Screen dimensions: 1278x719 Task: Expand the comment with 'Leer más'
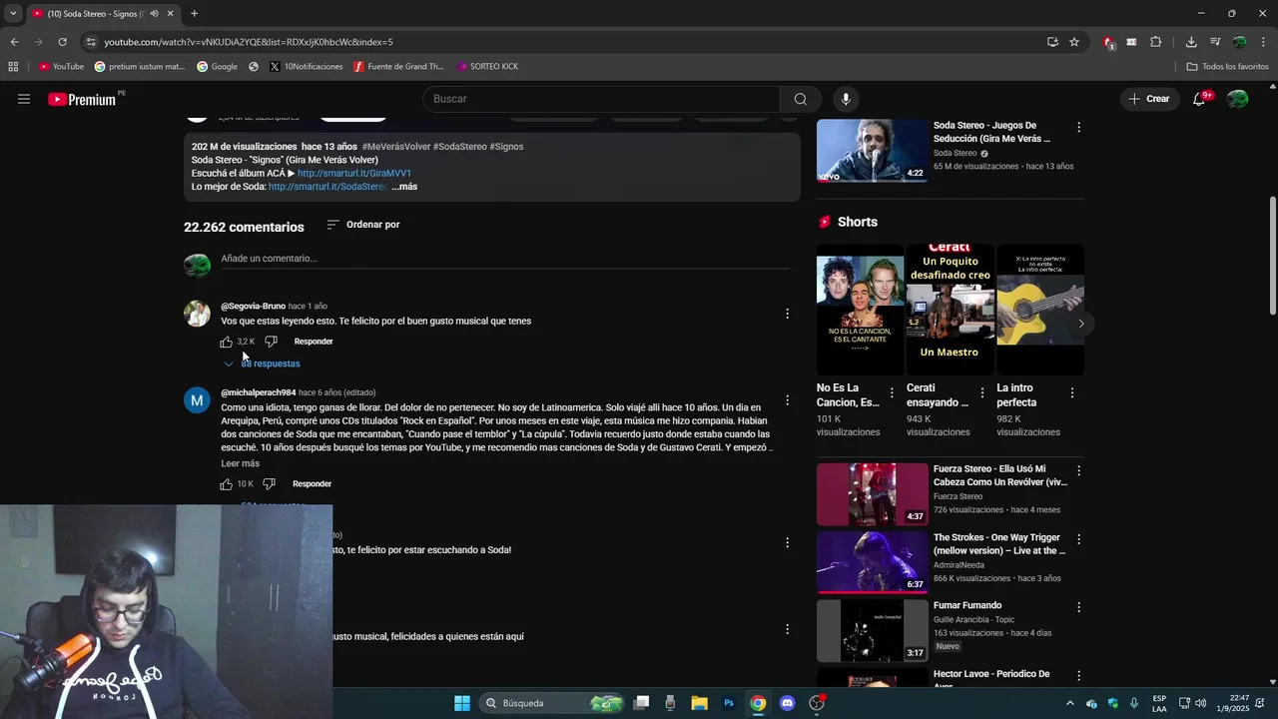pos(240,463)
